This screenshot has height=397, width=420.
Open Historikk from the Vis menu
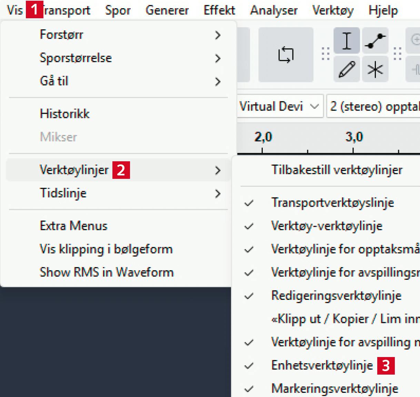pyautogui.click(x=65, y=114)
